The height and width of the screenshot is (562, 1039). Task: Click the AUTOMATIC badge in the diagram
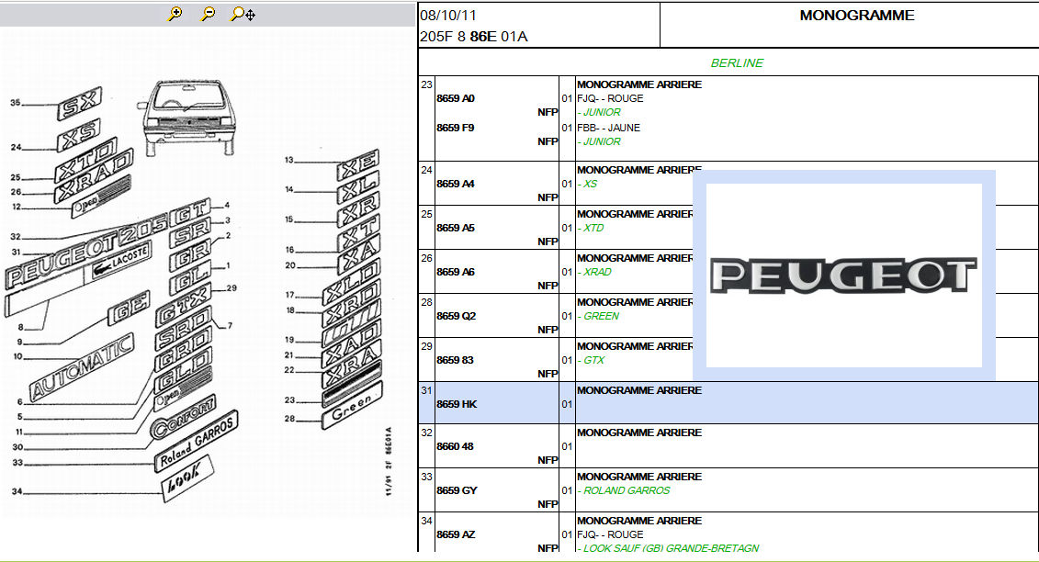[x=83, y=367]
